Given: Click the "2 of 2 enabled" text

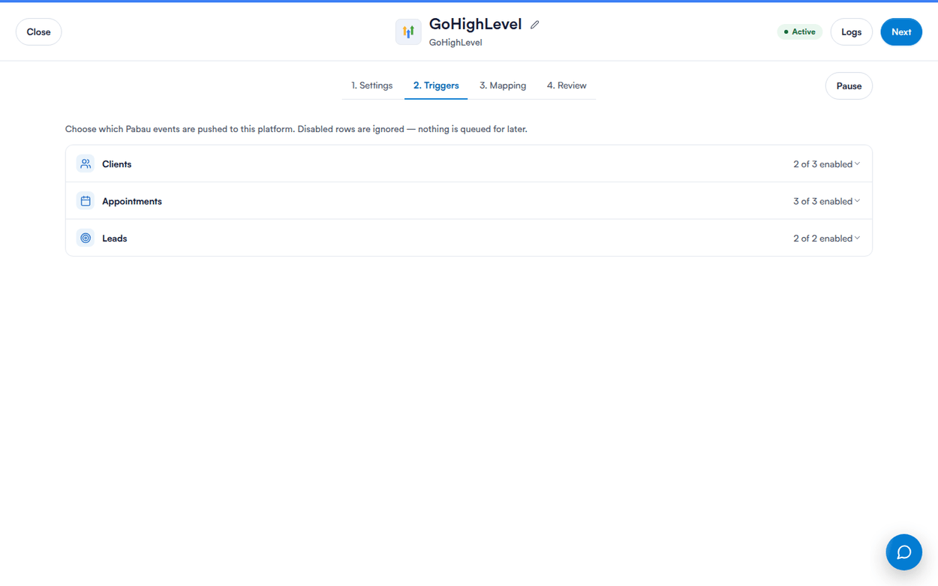Looking at the screenshot, I should point(822,239).
